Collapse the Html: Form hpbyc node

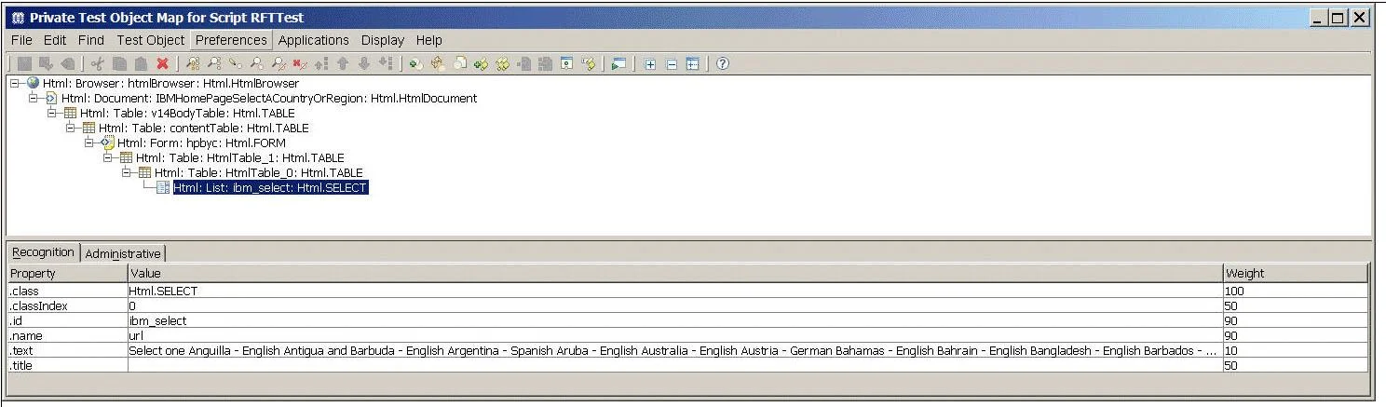[x=90, y=143]
